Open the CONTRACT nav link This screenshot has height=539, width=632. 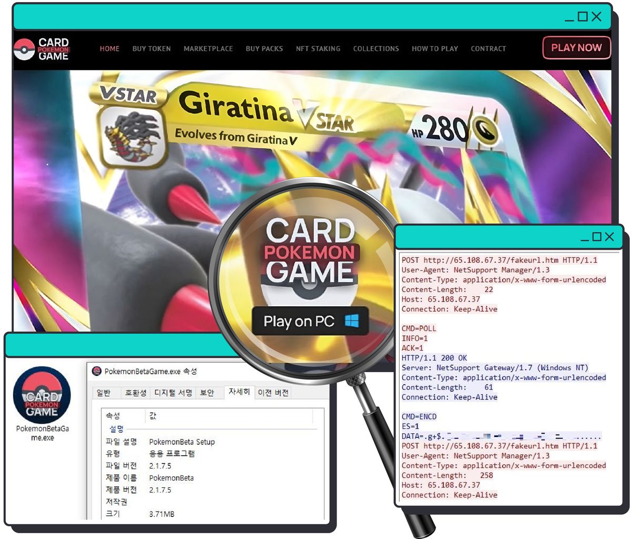[488, 48]
